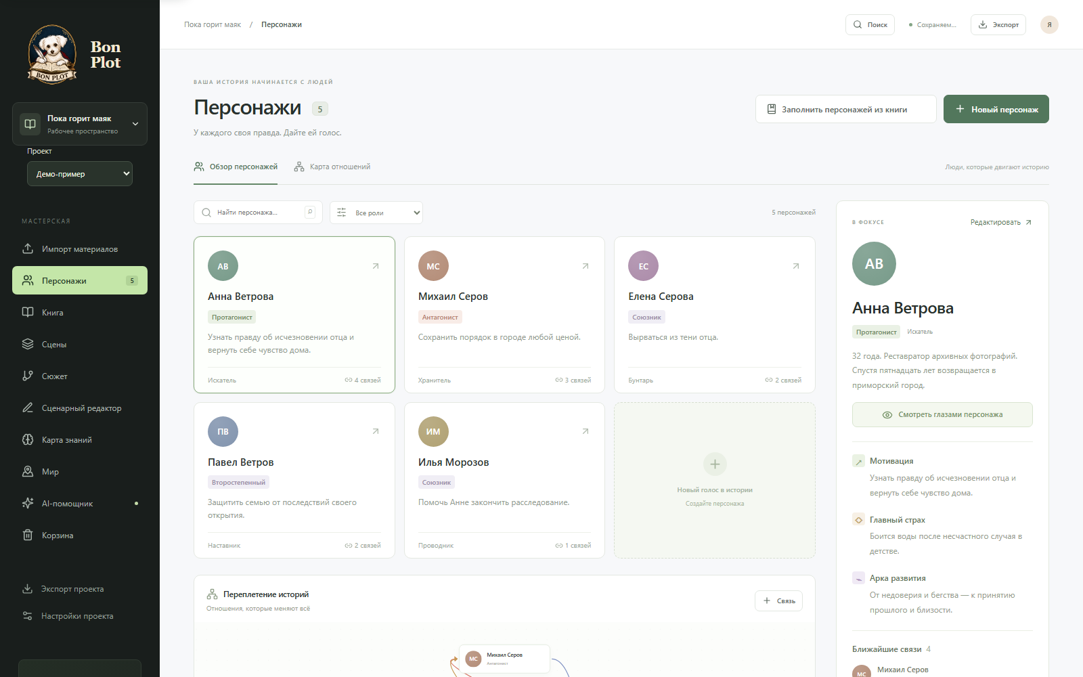Click the Мир globe icon

tap(28, 471)
